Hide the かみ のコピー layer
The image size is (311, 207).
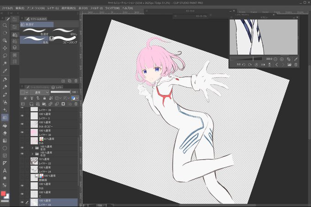click(22, 124)
